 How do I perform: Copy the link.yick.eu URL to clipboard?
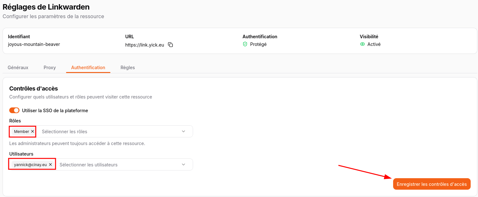click(170, 45)
